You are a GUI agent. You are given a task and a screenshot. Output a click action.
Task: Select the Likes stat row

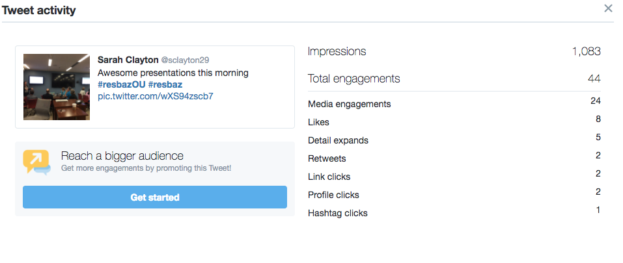[318, 122]
